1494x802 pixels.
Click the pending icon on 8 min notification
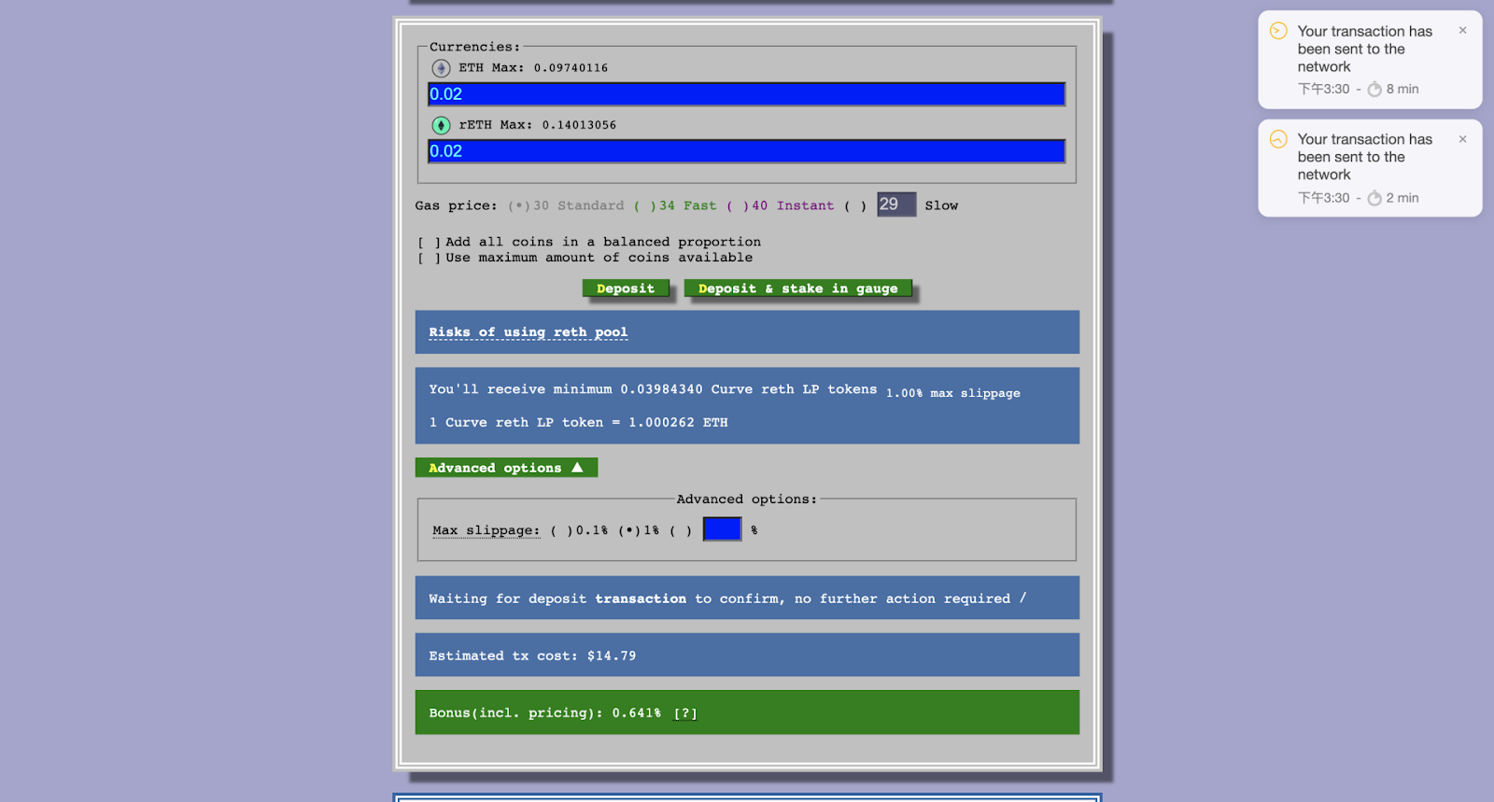(1278, 31)
